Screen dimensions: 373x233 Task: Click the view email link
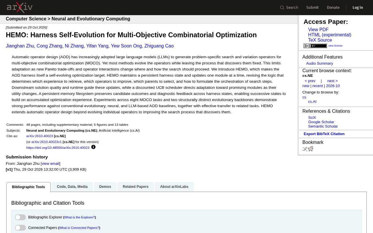pyautogui.click(x=50, y=164)
